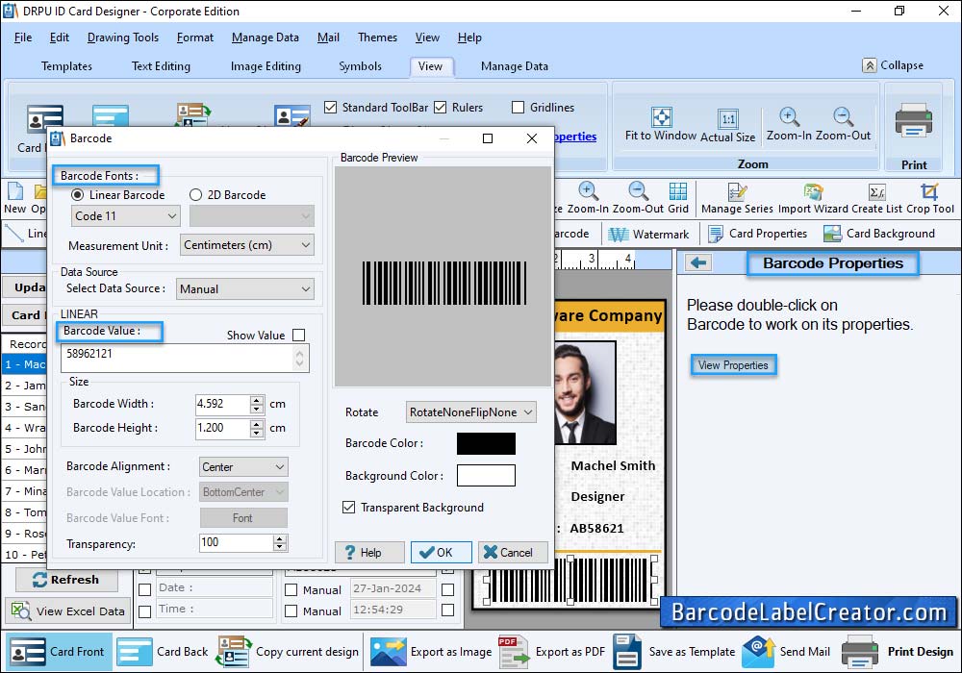Viewport: 962px width, 673px height.
Task: Click OK in the Barcode dialog
Action: (442, 552)
